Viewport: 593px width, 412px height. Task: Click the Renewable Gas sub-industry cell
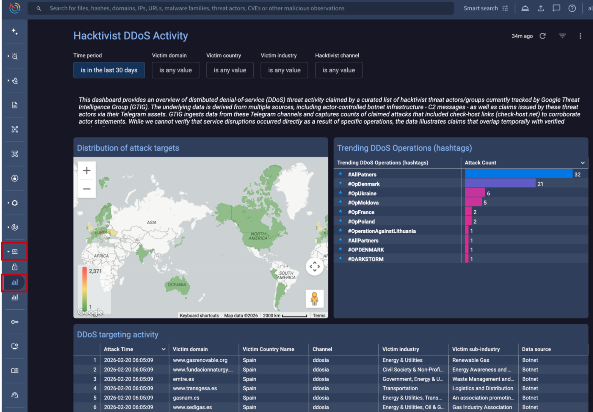point(471,360)
